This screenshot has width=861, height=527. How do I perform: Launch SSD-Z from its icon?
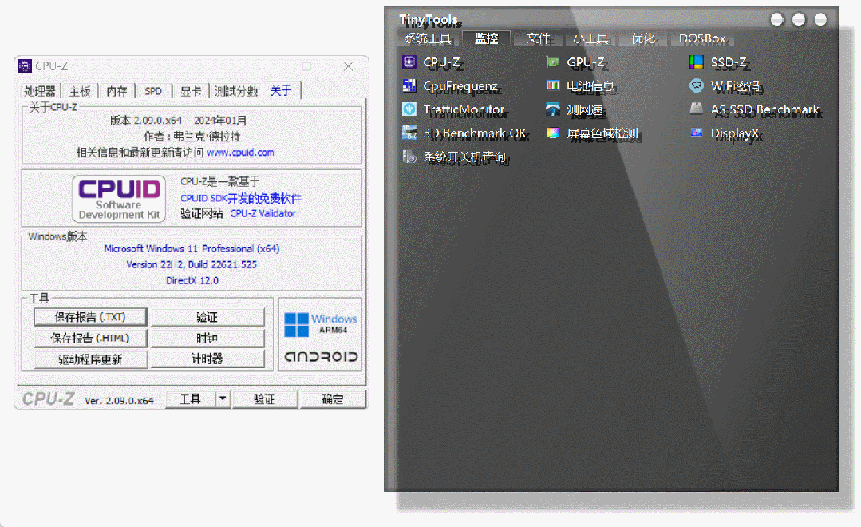pos(697,62)
